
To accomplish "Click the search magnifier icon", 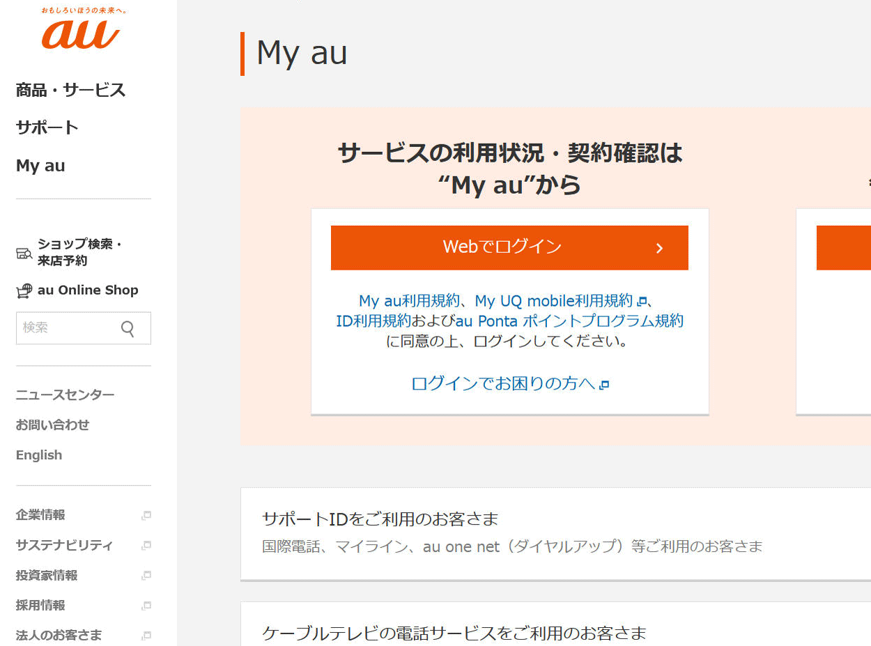I will click(128, 328).
